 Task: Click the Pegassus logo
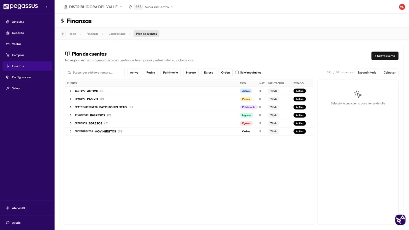click(20, 6)
